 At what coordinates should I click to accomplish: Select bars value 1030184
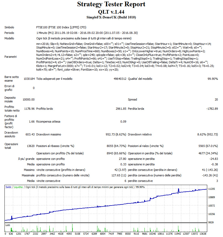[29, 79]
